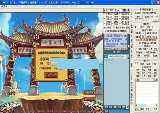The image size is (160, 113).
Task: Click the 名称 column header
Action: pos(144,80)
